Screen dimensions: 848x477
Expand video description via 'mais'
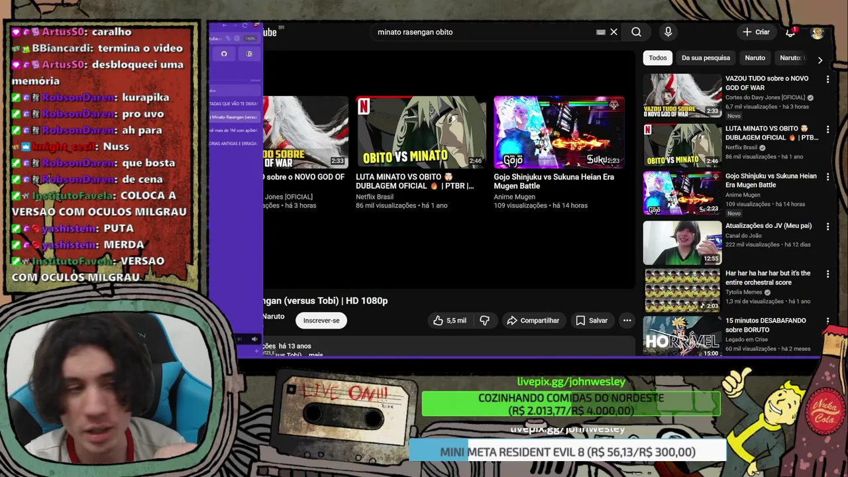point(316,354)
